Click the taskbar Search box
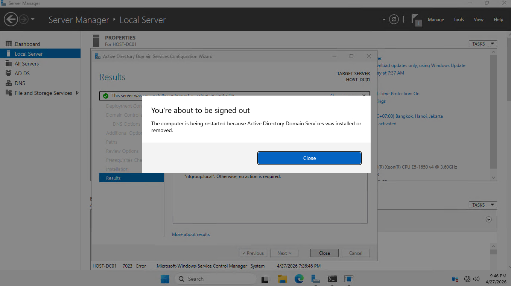This screenshot has width=511, height=286. coord(215,279)
